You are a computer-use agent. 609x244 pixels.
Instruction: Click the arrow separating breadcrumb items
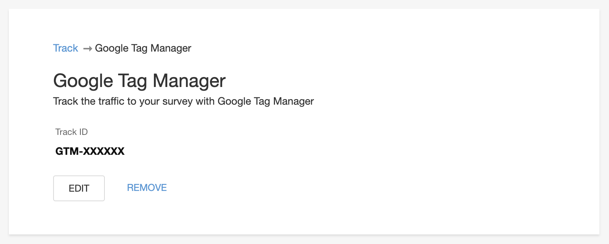(87, 49)
